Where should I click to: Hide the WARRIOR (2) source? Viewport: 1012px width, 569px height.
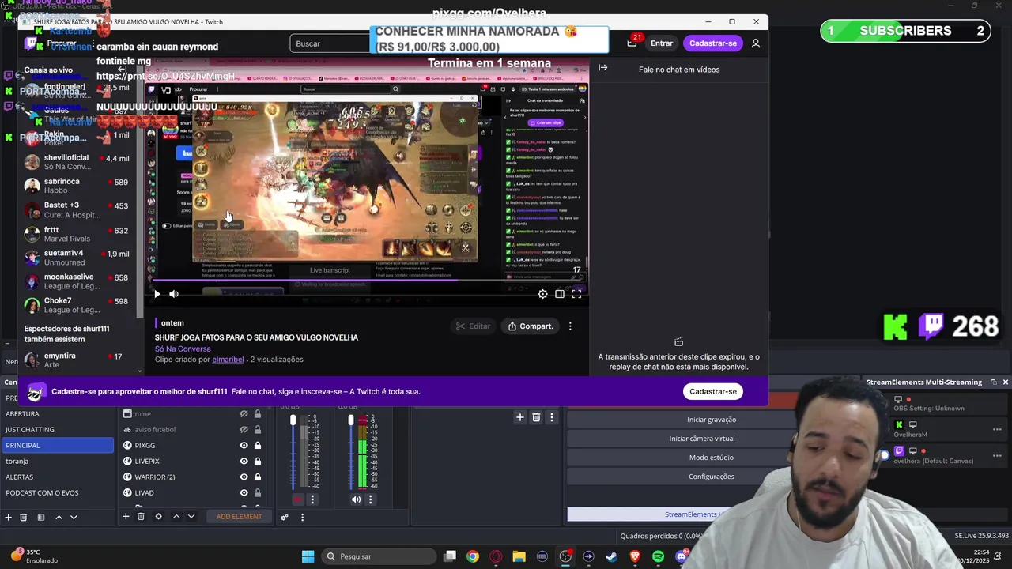(244, 477)
